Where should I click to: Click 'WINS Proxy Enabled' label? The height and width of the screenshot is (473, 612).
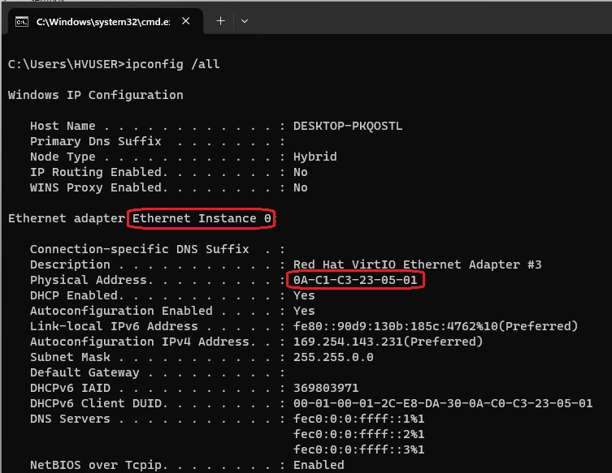point(96,187)
